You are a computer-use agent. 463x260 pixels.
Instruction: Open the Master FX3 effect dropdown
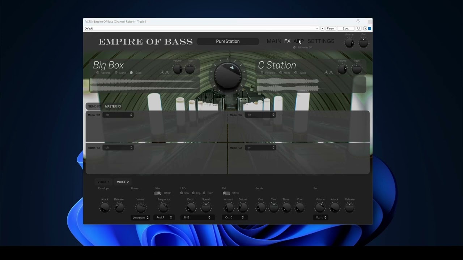[x=118, y=148]
